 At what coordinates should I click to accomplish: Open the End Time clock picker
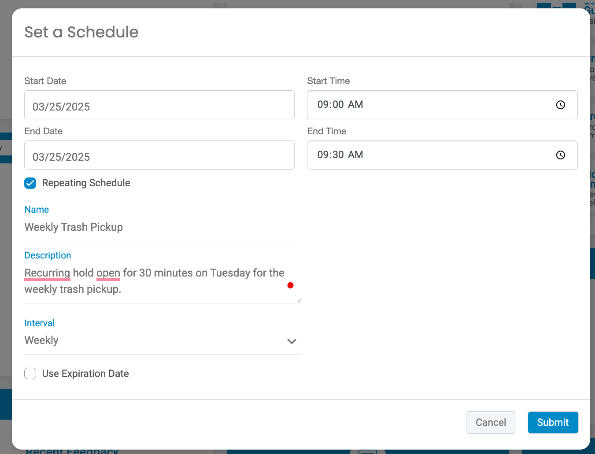tap(561, 155)
